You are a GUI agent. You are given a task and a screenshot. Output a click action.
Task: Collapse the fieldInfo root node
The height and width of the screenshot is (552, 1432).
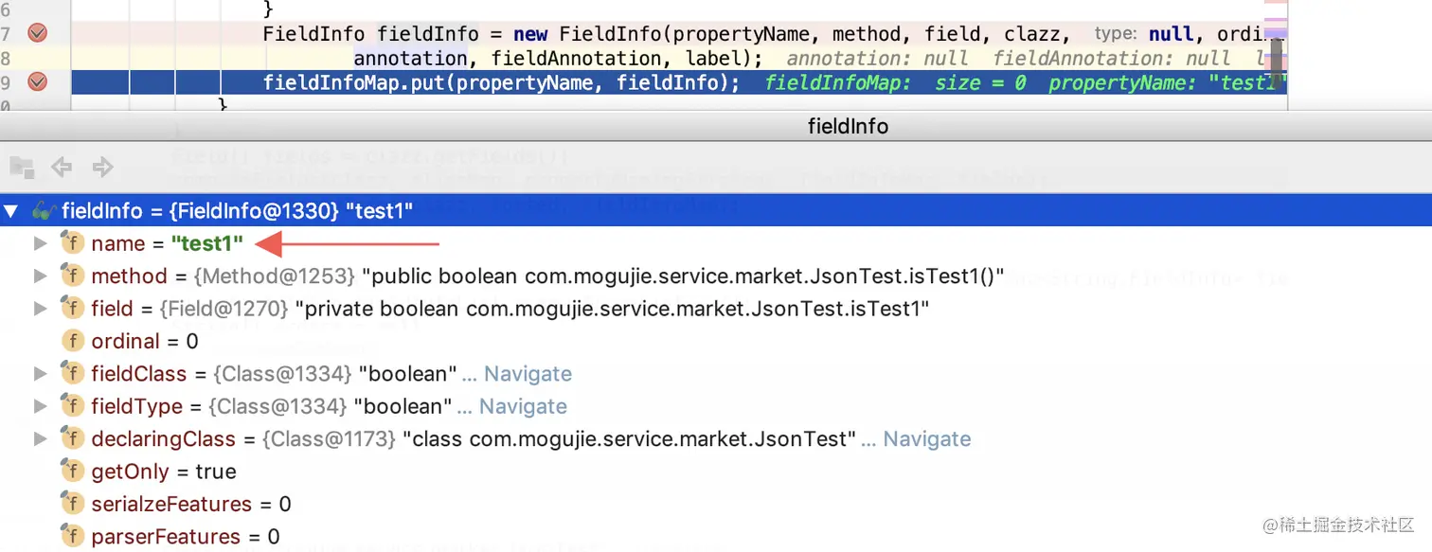click(x=11, y=211)
